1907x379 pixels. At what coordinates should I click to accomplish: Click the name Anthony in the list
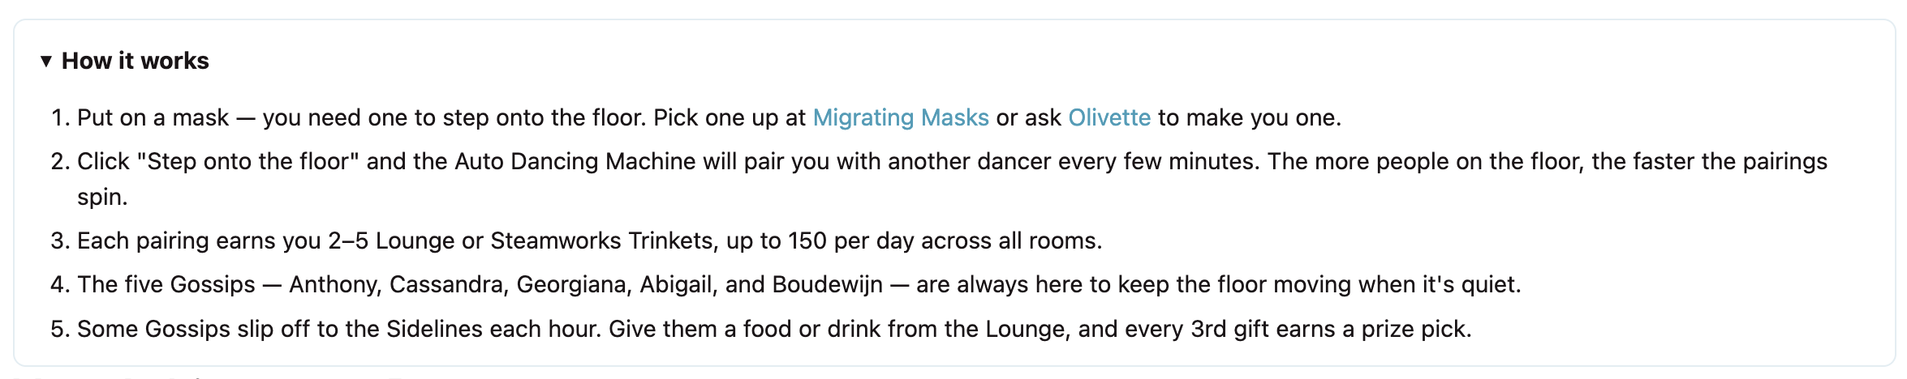(335, 284)
